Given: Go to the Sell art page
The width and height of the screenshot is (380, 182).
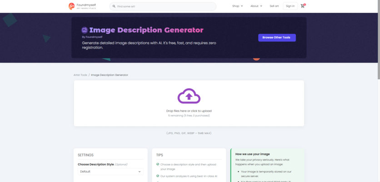Looking at the screenshot, I should (x=274, y=6).
